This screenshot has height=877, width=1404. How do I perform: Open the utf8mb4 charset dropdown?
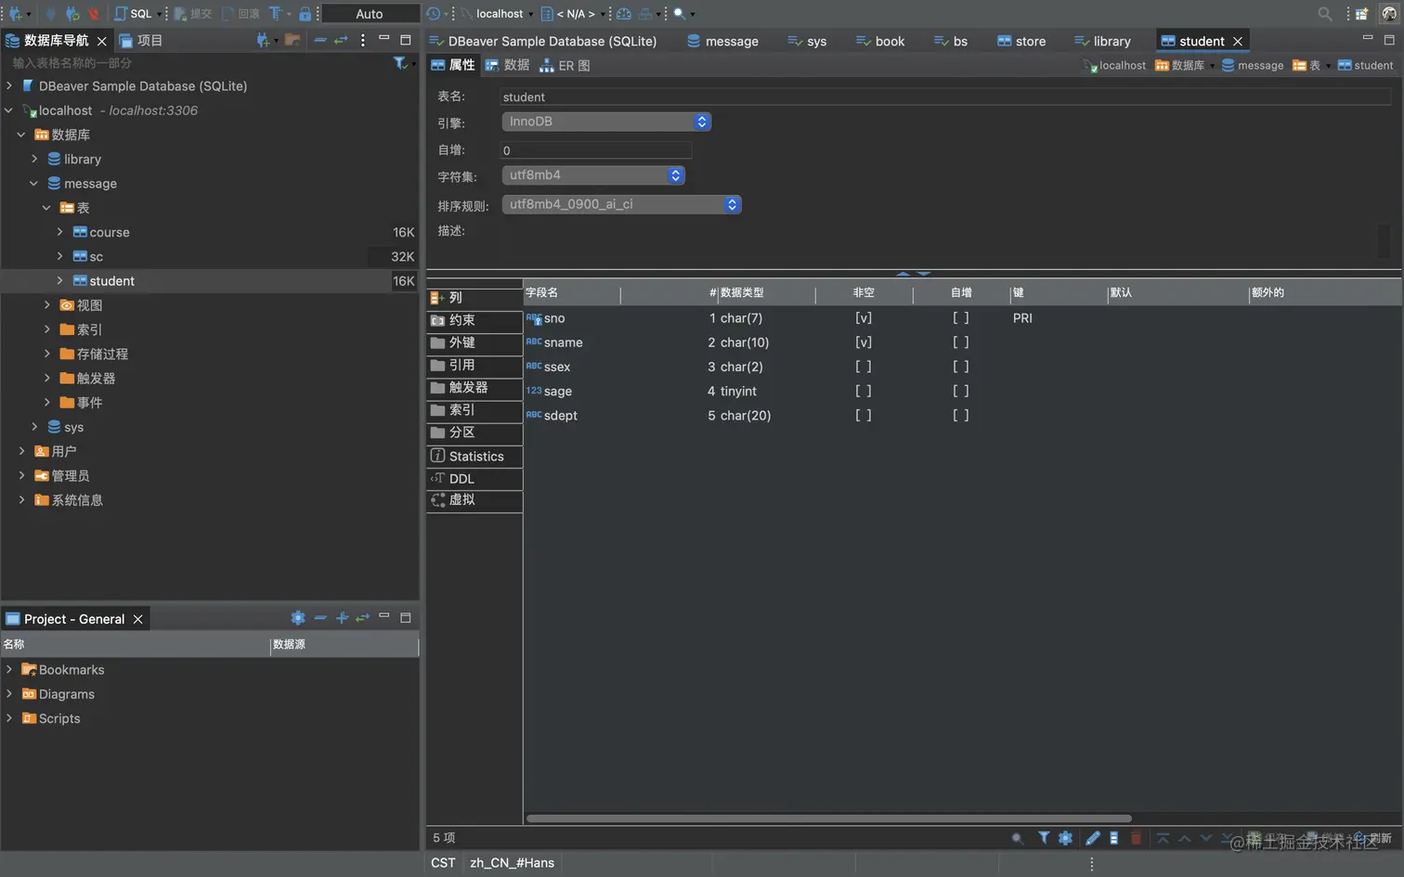pos(593,175)
